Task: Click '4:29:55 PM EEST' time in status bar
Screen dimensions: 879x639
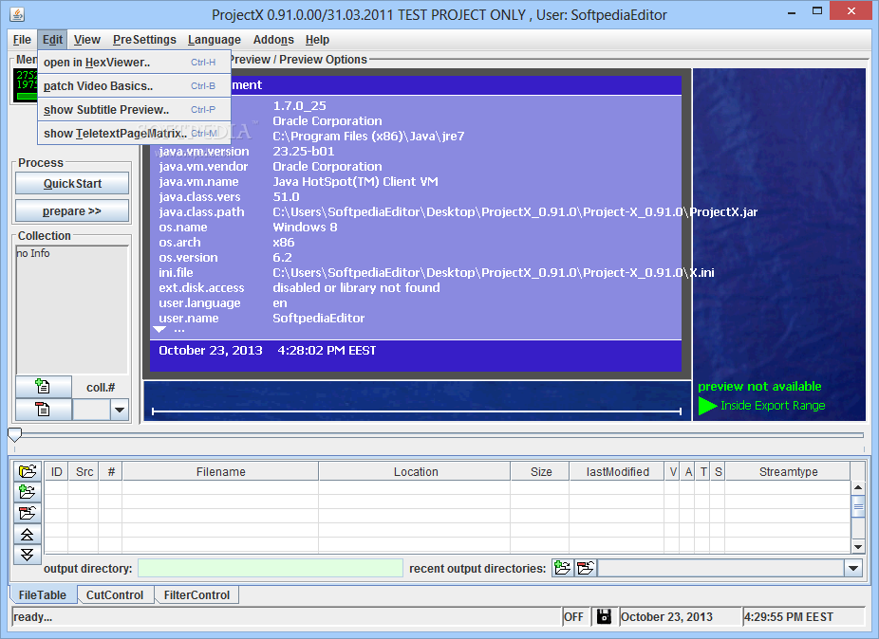Action: click(x=788, y=616)
